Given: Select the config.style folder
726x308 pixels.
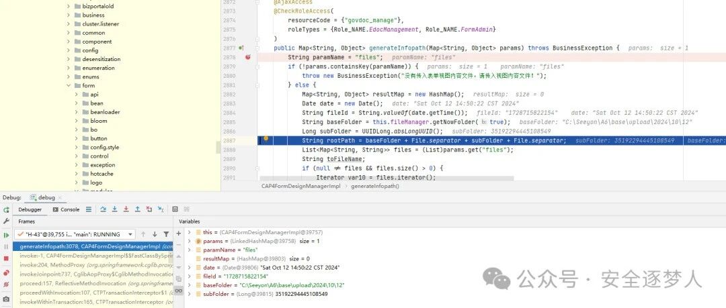Looking at the screenshot, I should (105, 148).
